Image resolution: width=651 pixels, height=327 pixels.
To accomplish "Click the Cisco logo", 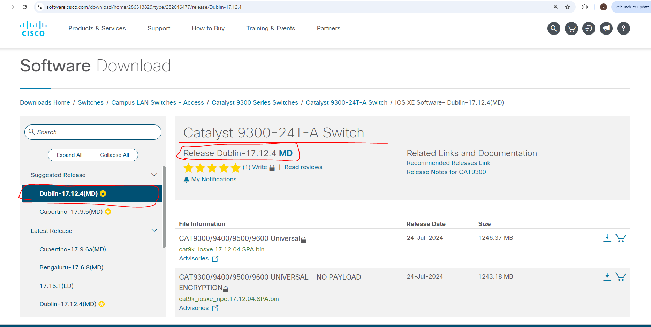I will [x=33, y=29].
